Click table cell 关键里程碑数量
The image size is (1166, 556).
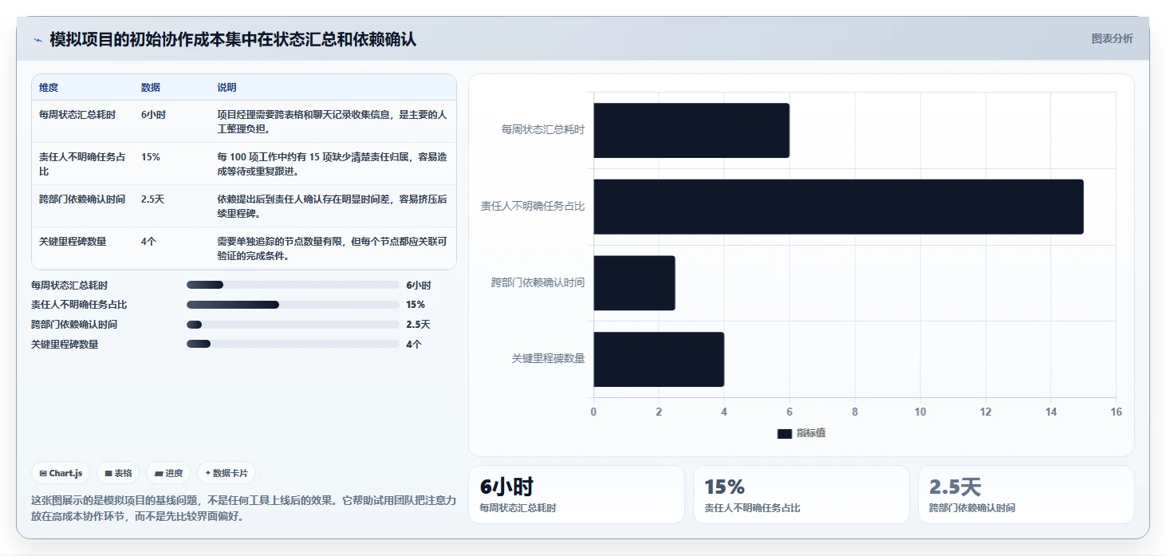73,242
